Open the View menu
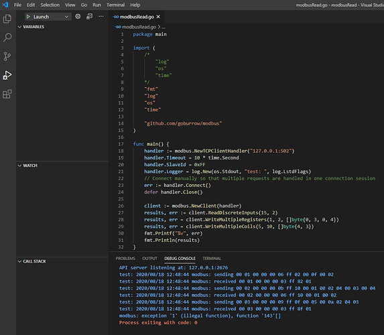384x335 pixels. click(70, 5)
